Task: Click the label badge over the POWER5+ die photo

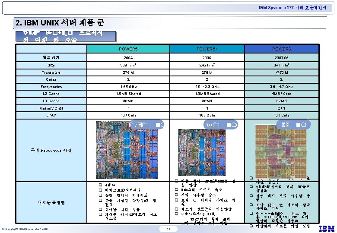Action: [221, 125]
